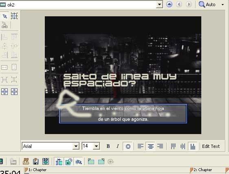Click the disabled forward navigation arrow

189,4
